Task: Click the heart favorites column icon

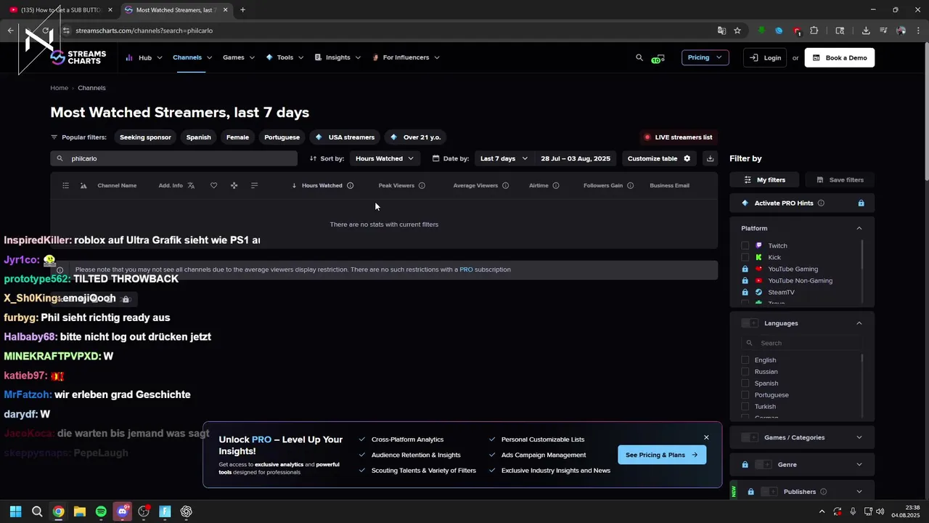Action: [x=213, y=185]
